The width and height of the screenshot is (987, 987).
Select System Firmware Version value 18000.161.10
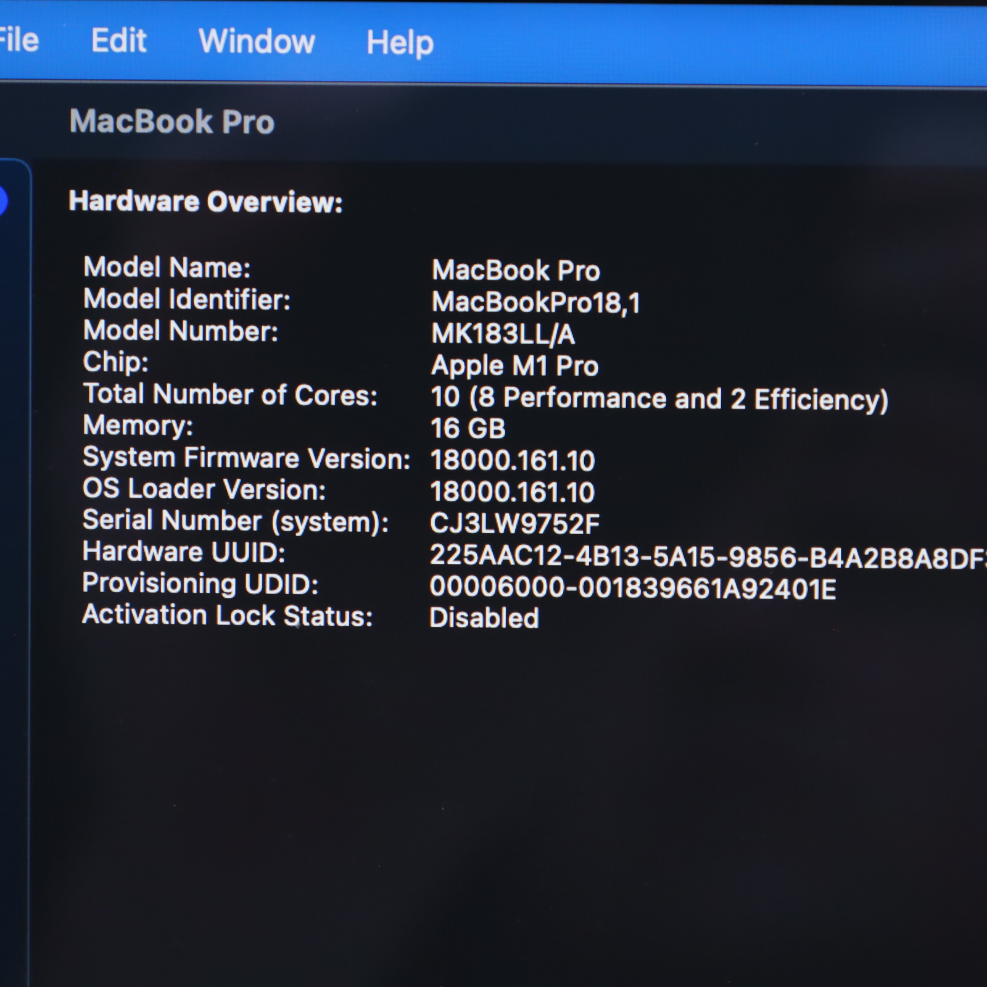(x=513, y=460)
